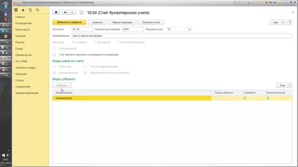
Task: Click the Код счета input field
Action: click(x=82, y=29)
